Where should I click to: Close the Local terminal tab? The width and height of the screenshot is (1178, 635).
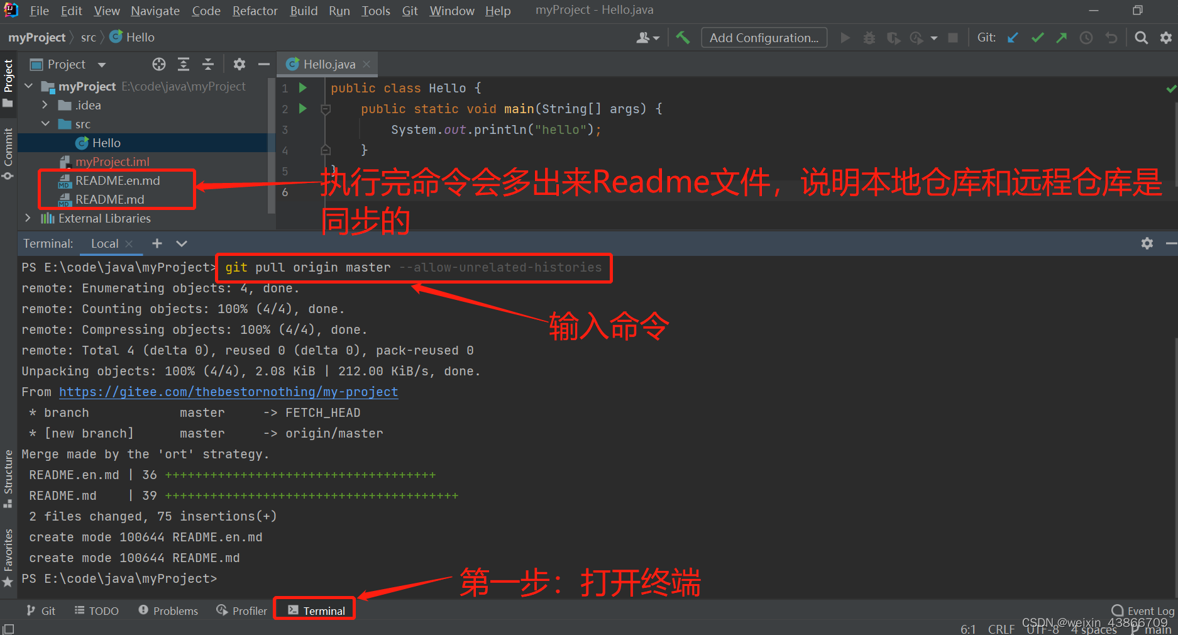[129, 243]
